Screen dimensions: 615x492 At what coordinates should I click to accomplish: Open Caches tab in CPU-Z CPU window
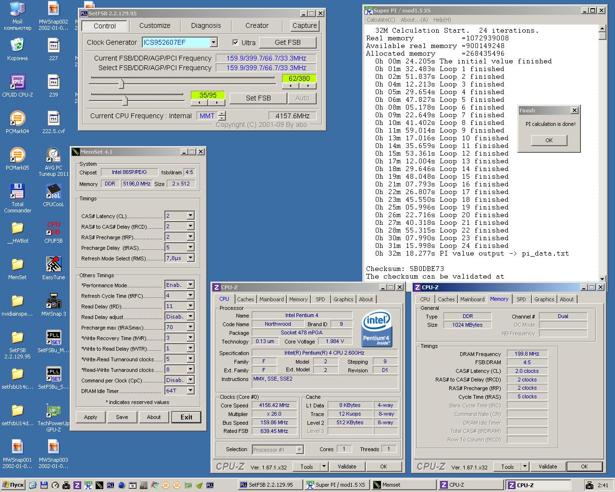tap(246, 299)
